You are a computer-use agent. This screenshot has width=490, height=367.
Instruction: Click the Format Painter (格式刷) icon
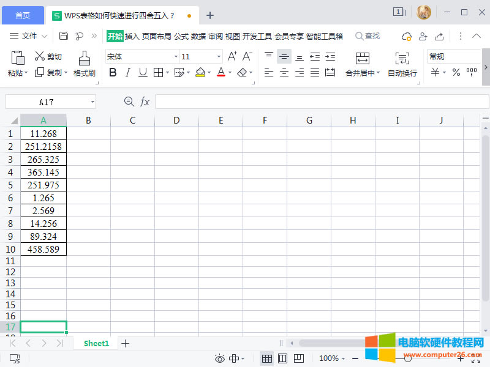[85, 58]
